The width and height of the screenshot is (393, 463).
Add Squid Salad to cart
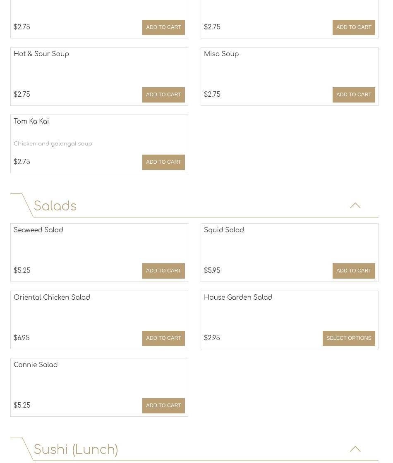tap(354, 271)
